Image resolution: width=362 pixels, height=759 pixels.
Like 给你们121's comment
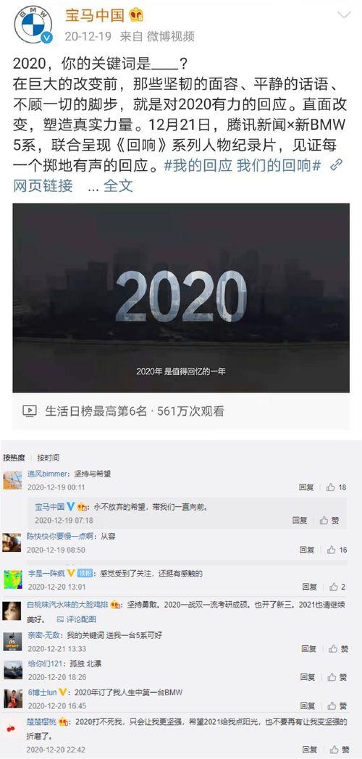[x=338, y=676]
